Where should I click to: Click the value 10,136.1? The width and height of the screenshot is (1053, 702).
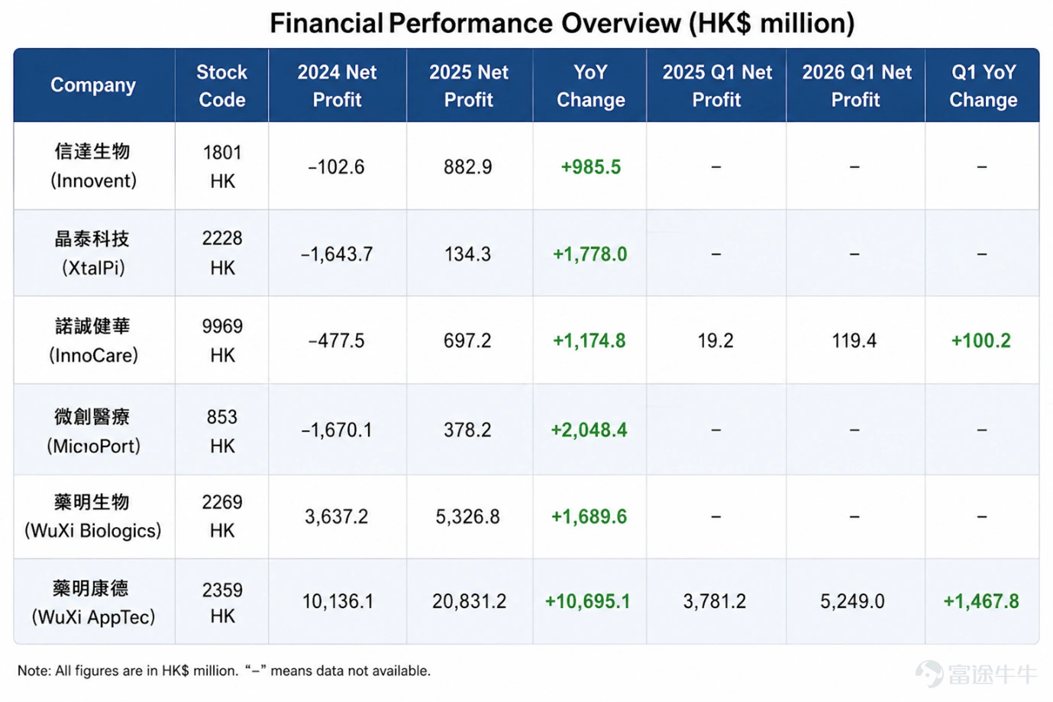338,601
